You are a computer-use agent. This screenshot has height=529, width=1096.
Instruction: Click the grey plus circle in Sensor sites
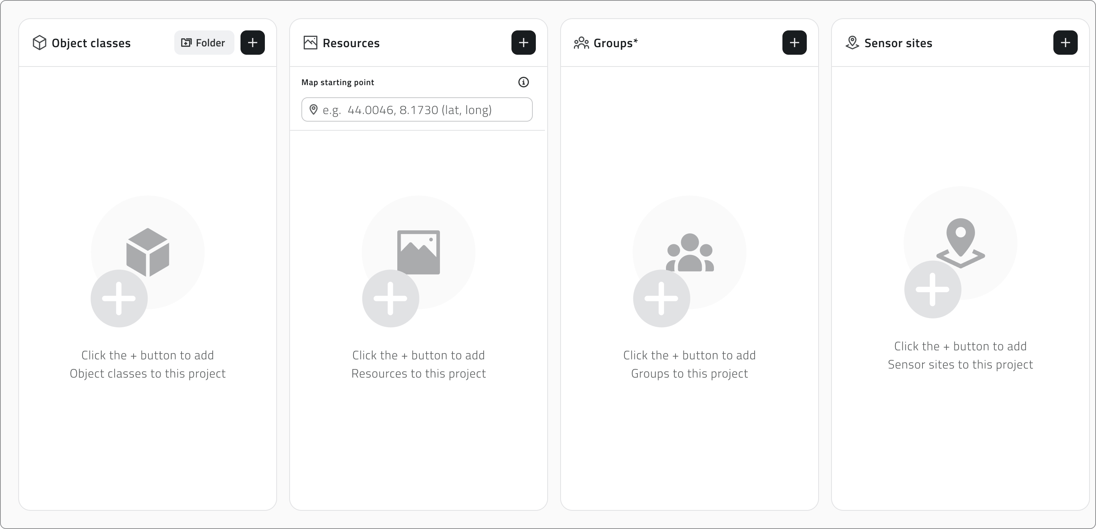tap(933, 289)
